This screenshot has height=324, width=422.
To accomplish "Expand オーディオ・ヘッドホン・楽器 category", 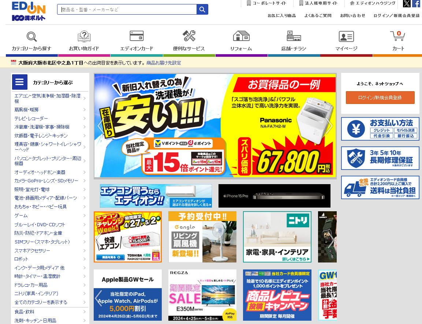I will pyautogui.click(x=50, y=172).
